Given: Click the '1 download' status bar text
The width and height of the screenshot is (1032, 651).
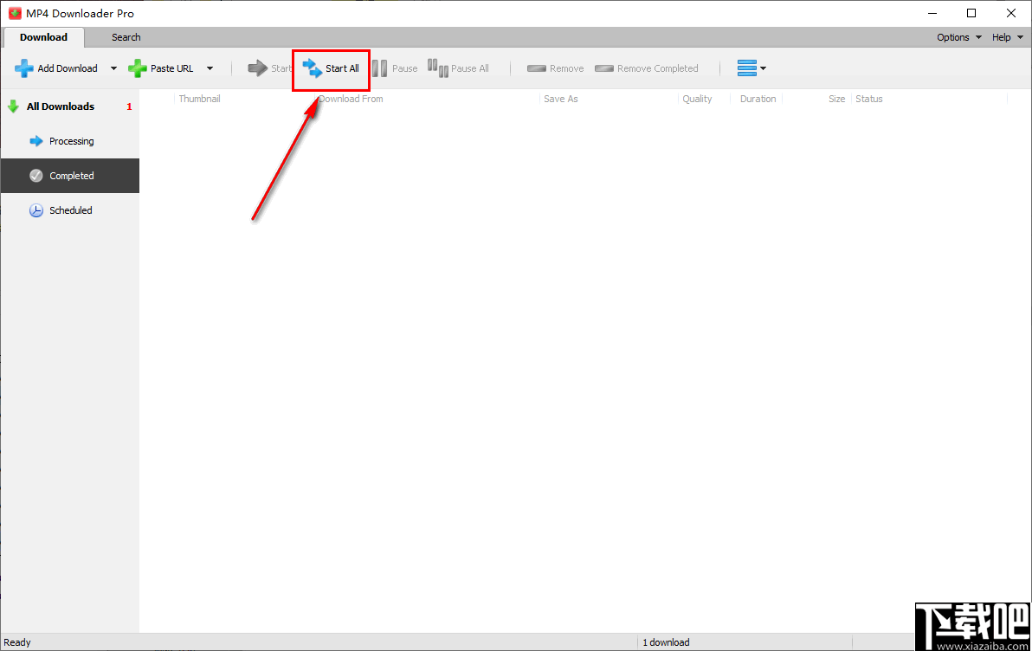Looking at the screenshot, I should point(666,642).
